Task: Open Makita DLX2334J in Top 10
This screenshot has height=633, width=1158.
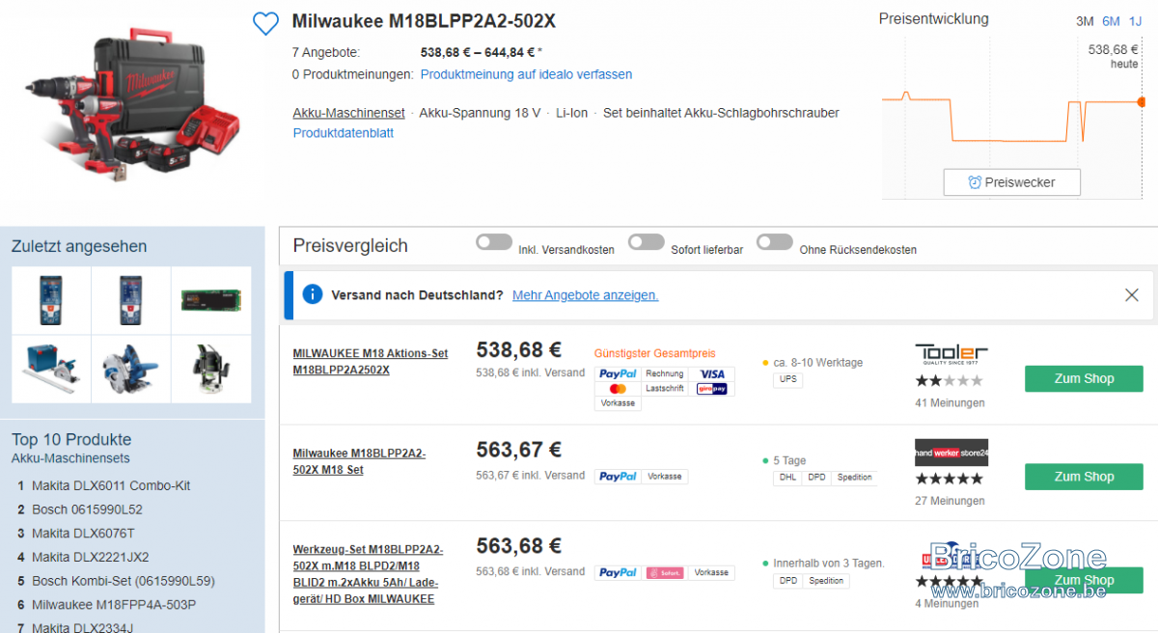Action: tap(82, 627)
